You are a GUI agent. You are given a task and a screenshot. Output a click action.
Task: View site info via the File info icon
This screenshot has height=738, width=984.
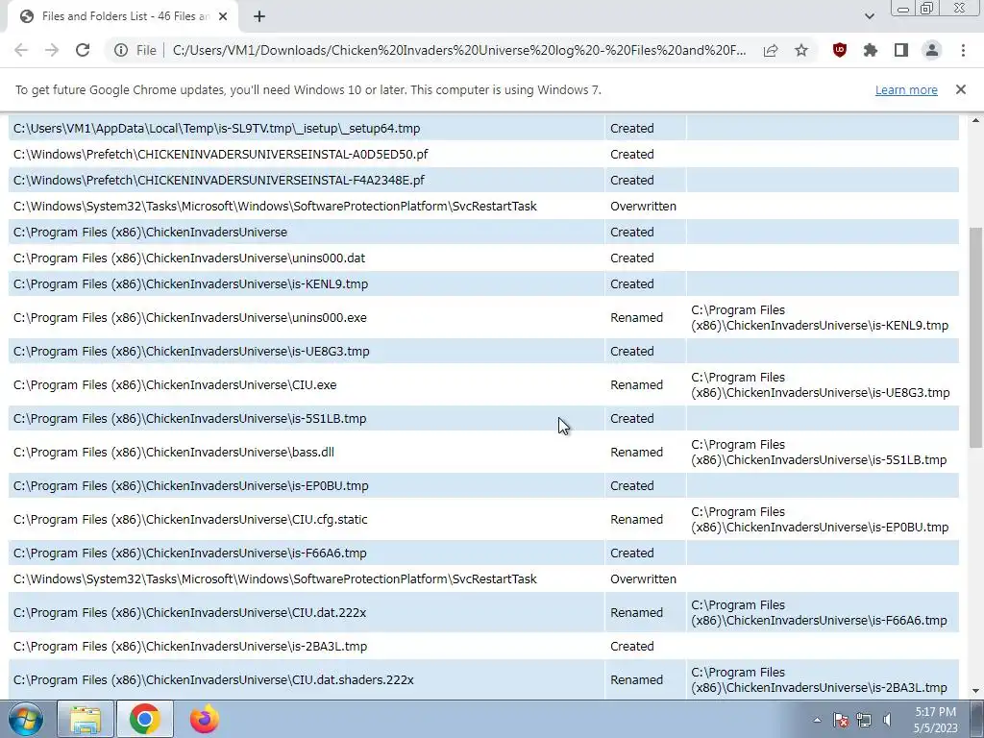coord(121,50)
